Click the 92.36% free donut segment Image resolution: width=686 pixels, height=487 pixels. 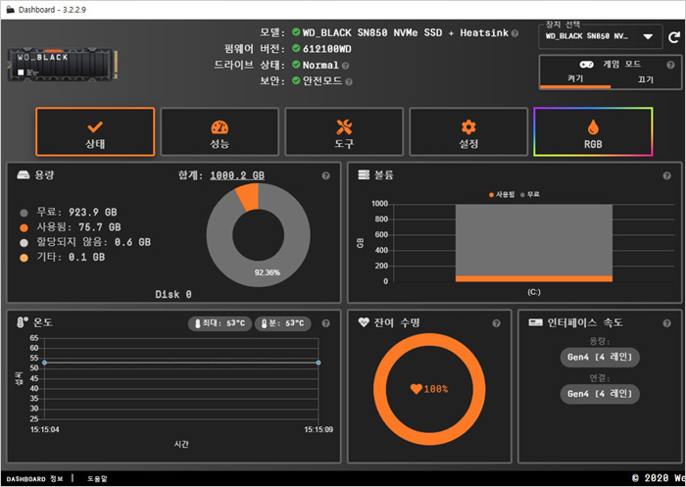pos(268,272)
